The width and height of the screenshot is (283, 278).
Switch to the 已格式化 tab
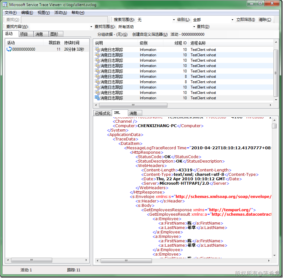103,113
